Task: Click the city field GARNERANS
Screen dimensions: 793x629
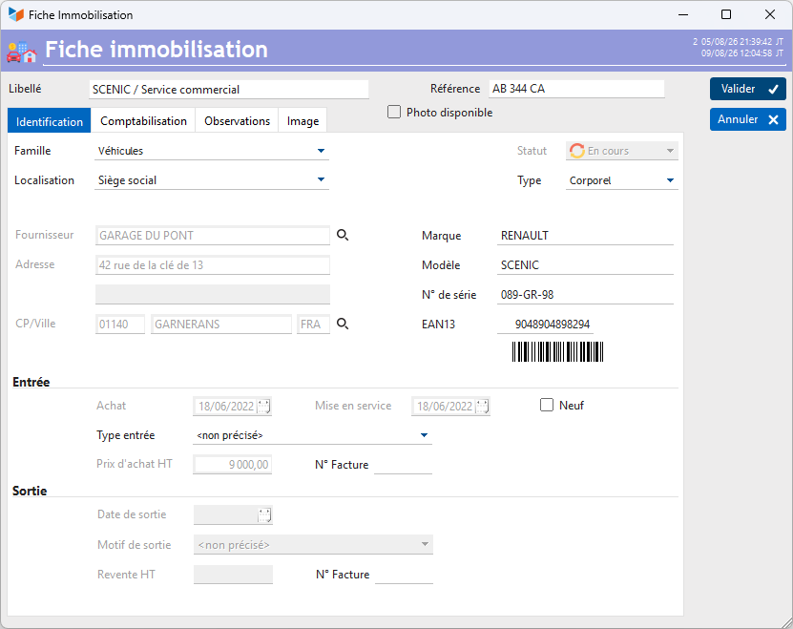Action: tap(221, 325)
